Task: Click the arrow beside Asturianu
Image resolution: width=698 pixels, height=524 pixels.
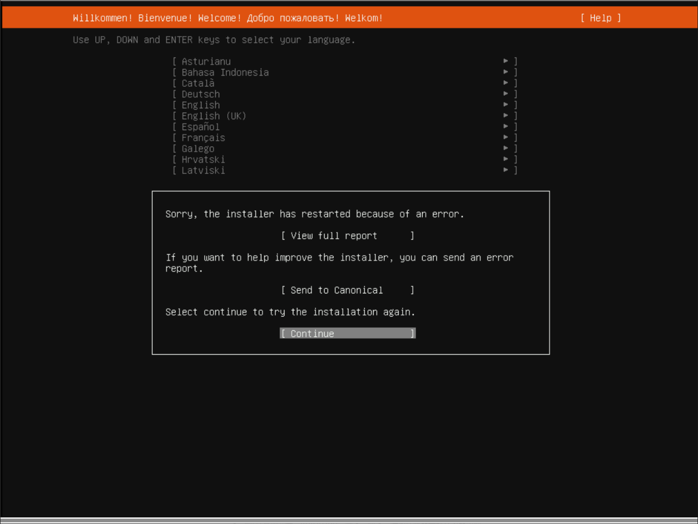Action: [x=506, y=61]
